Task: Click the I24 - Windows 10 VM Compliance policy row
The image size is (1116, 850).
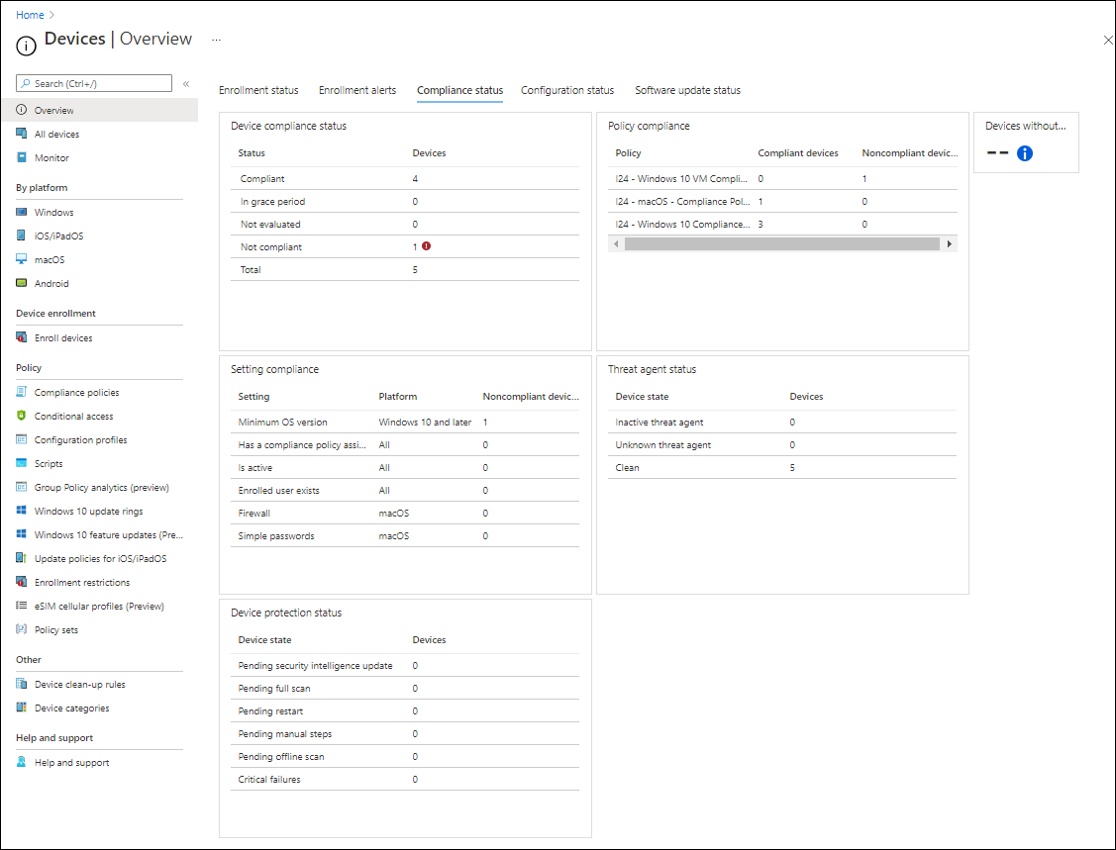Action: click(783, 178)
